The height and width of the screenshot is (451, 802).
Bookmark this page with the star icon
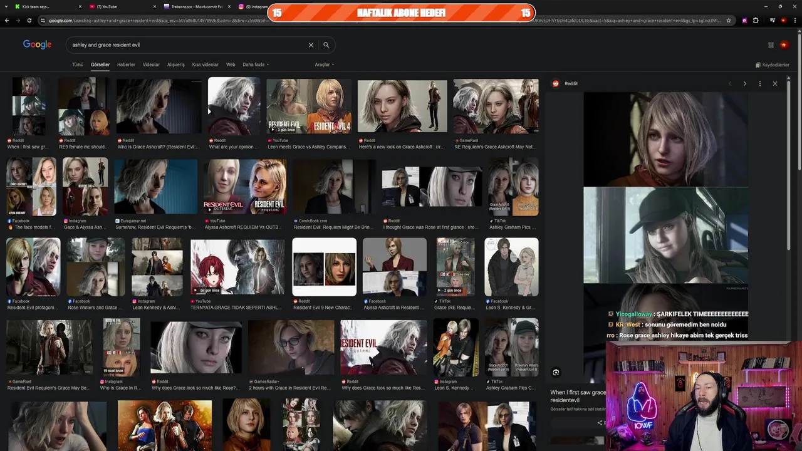pyautogui.click(x=729, y=21)
